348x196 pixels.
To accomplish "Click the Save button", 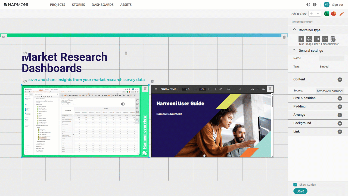I will coord(300,191).
